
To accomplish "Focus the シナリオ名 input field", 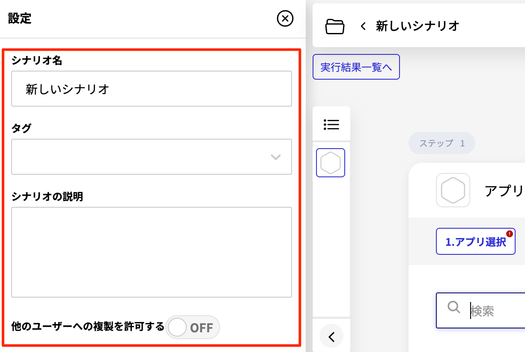I will coord(151,89).
